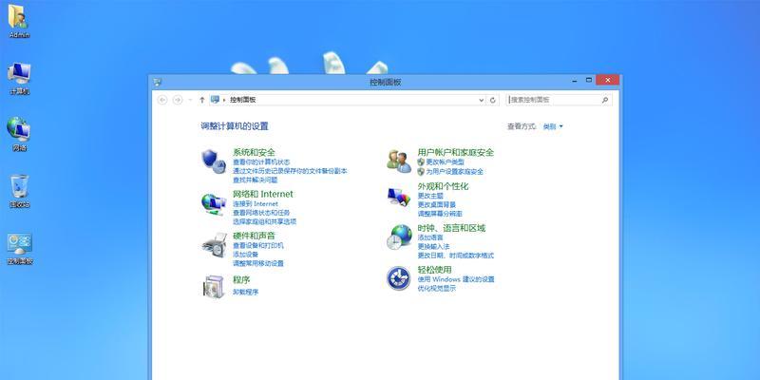The image size is (760, 380).
Task: Click the 外观和个性化 monitor icon
Action: point(399,197)
